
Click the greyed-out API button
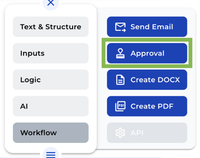pyautogui.click(x=147, y=133)
